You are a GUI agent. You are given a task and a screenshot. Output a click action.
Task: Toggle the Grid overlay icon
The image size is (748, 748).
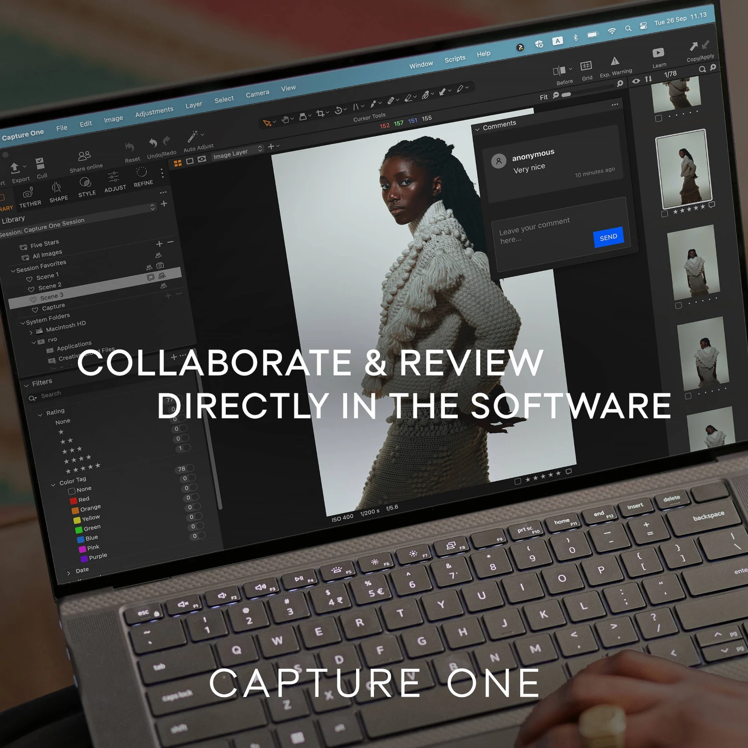point(586,66)
